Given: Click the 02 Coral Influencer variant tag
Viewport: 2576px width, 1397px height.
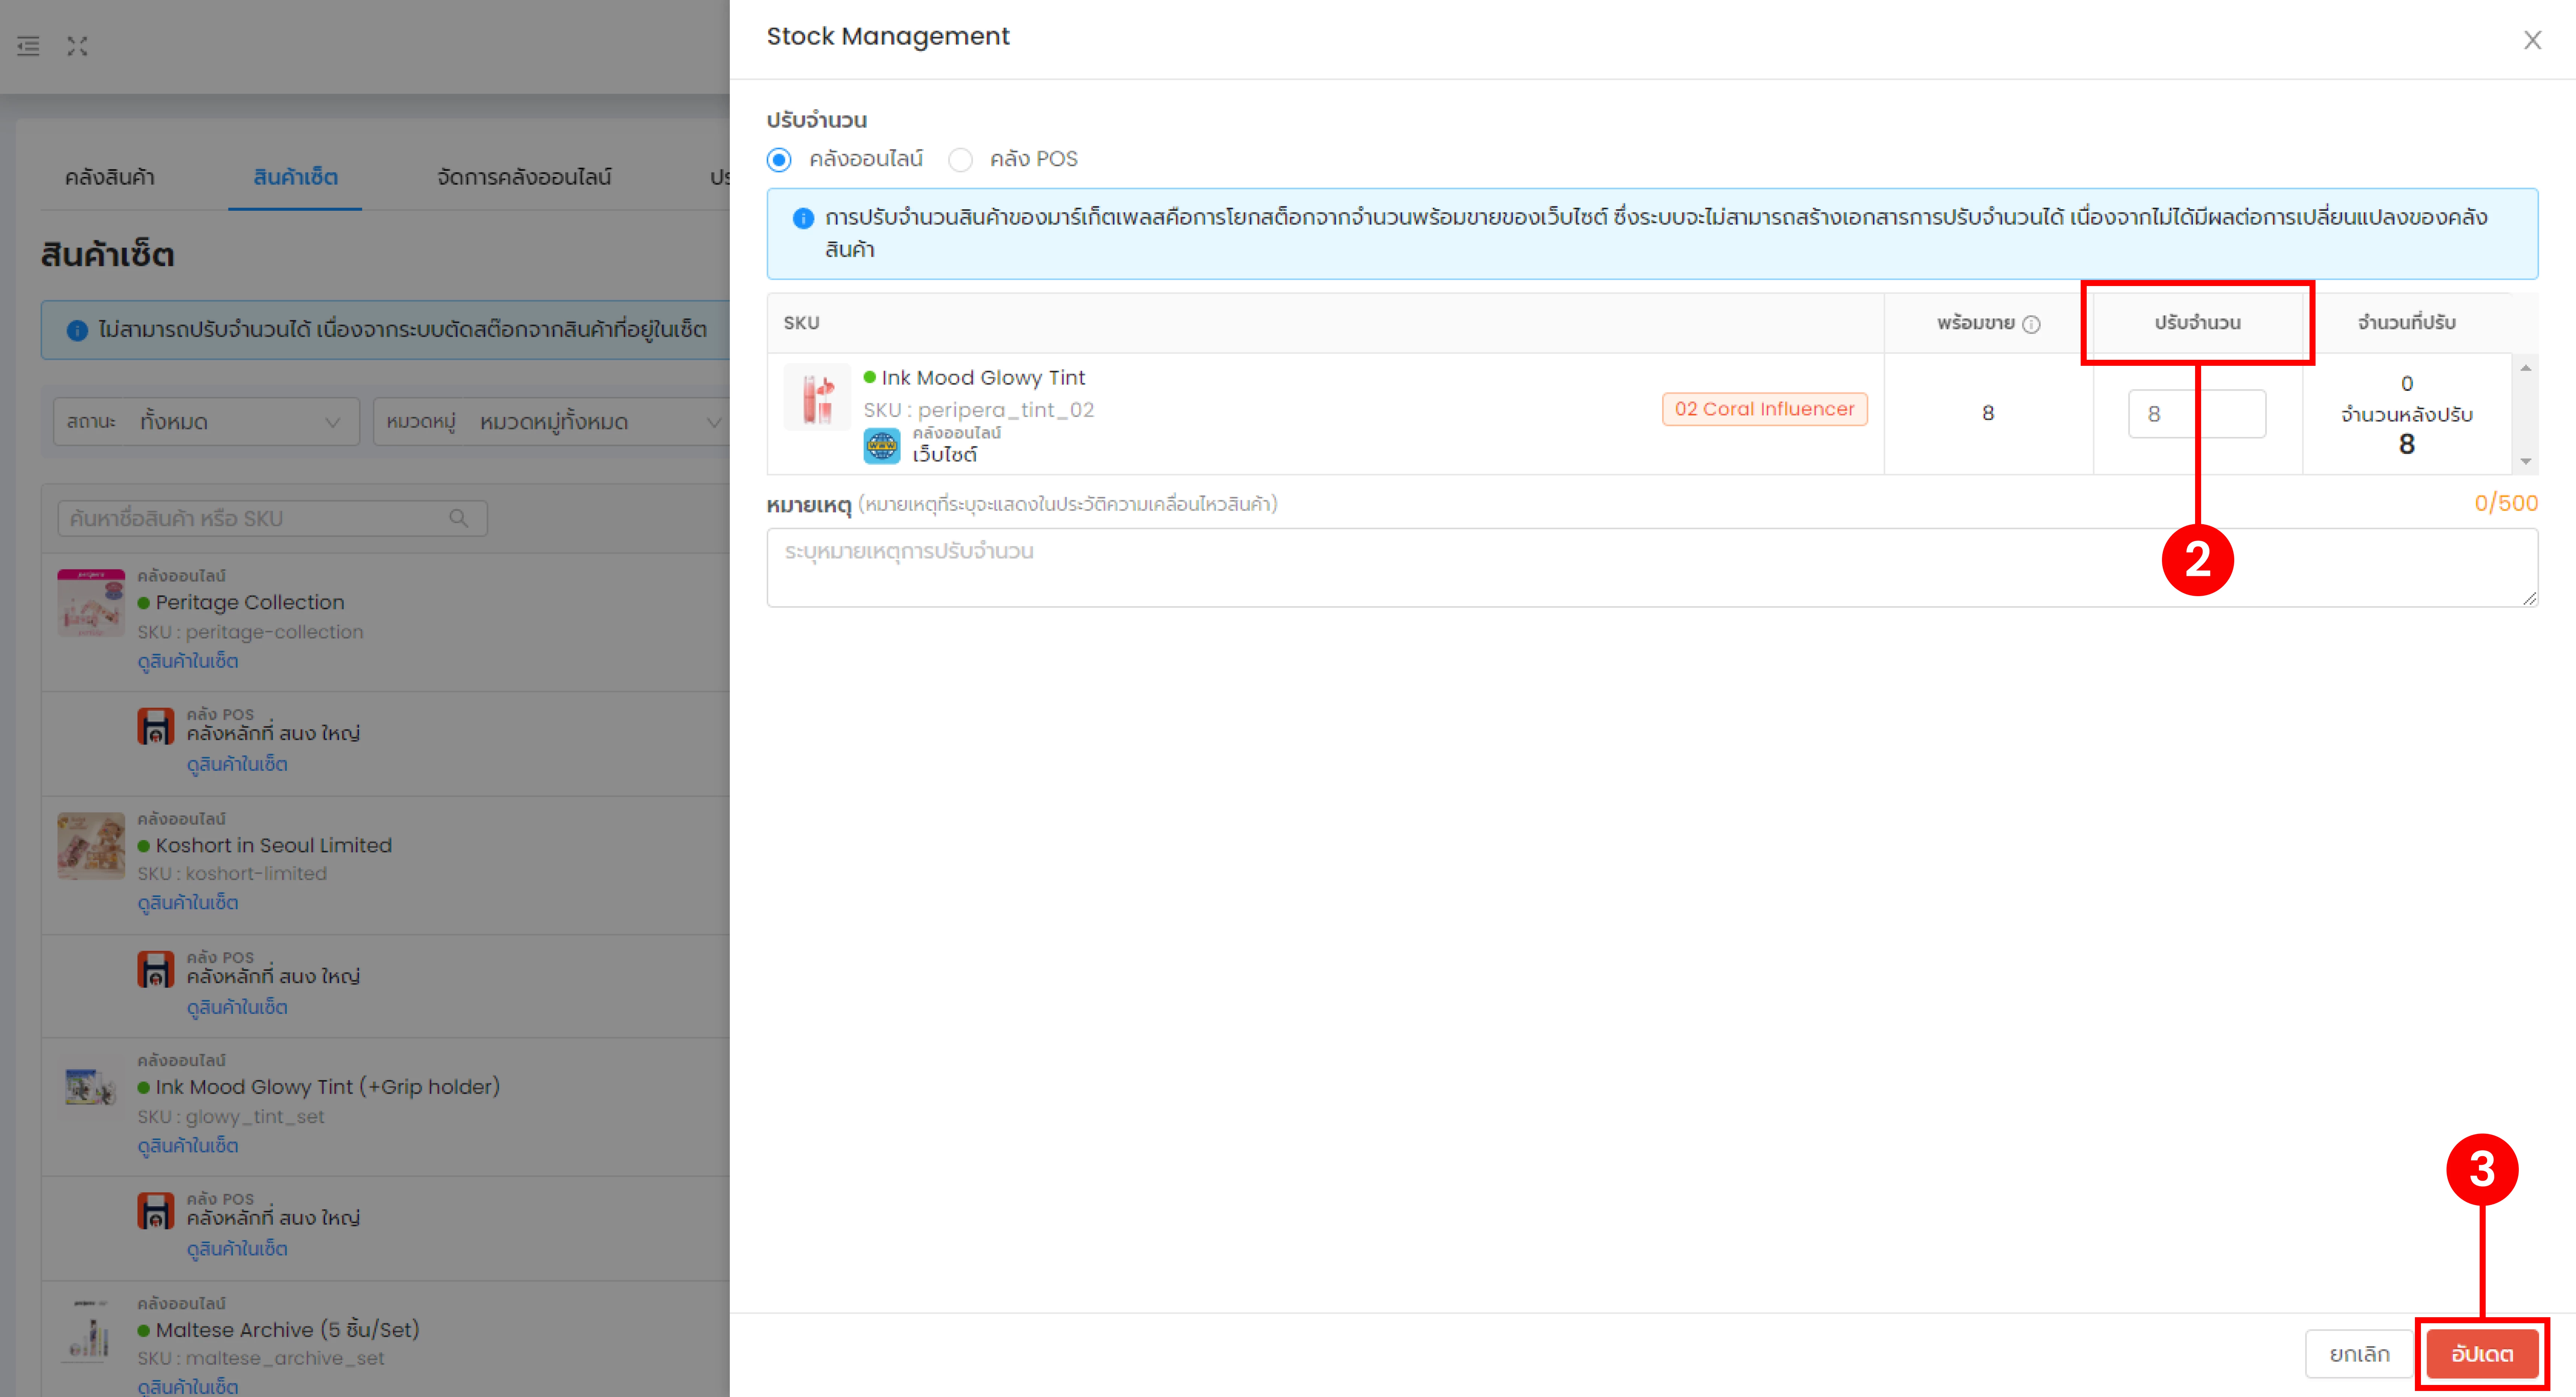Looking at the screenshot, I should [1764, 409].
